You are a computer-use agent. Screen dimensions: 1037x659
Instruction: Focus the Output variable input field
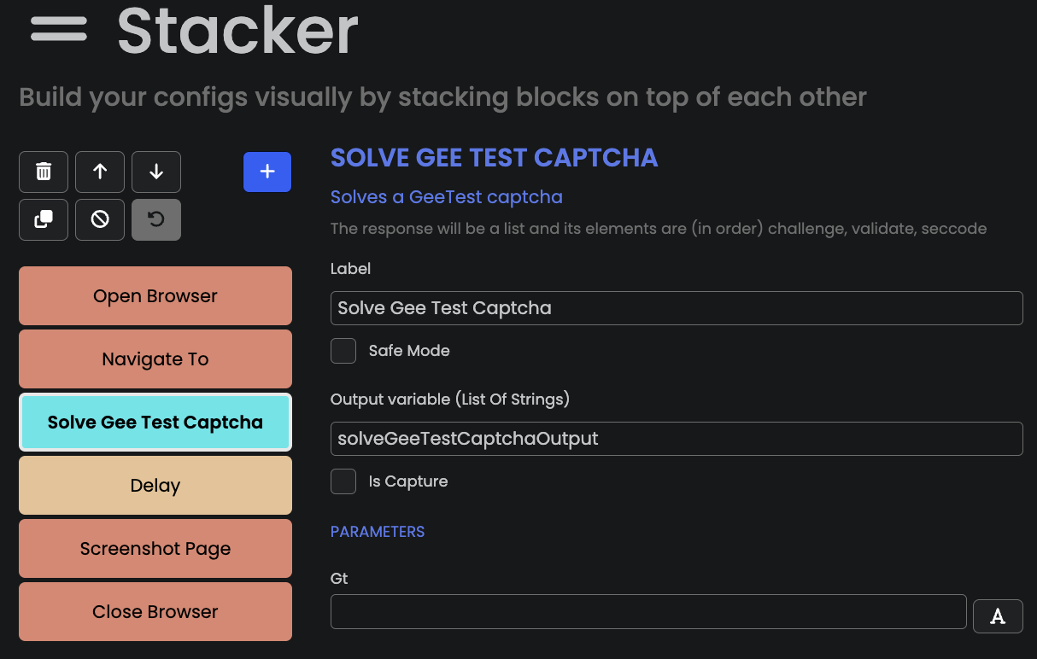click(677, 439)
